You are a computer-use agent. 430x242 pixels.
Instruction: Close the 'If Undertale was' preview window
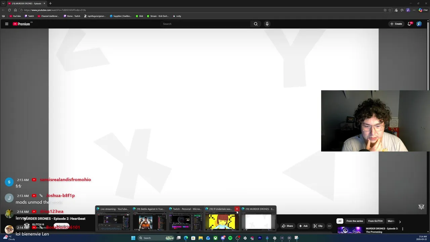point(237,209)
